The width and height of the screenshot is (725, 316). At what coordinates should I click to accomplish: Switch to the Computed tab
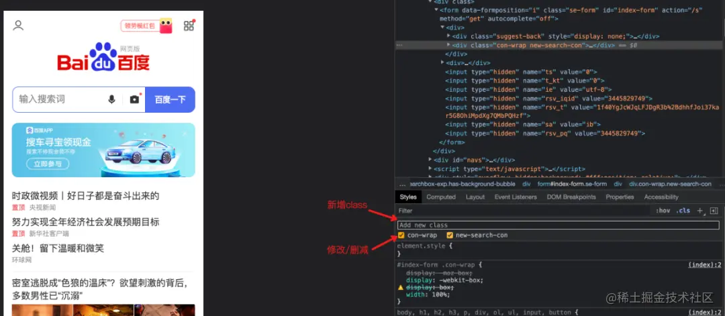(x=441, y=197)
